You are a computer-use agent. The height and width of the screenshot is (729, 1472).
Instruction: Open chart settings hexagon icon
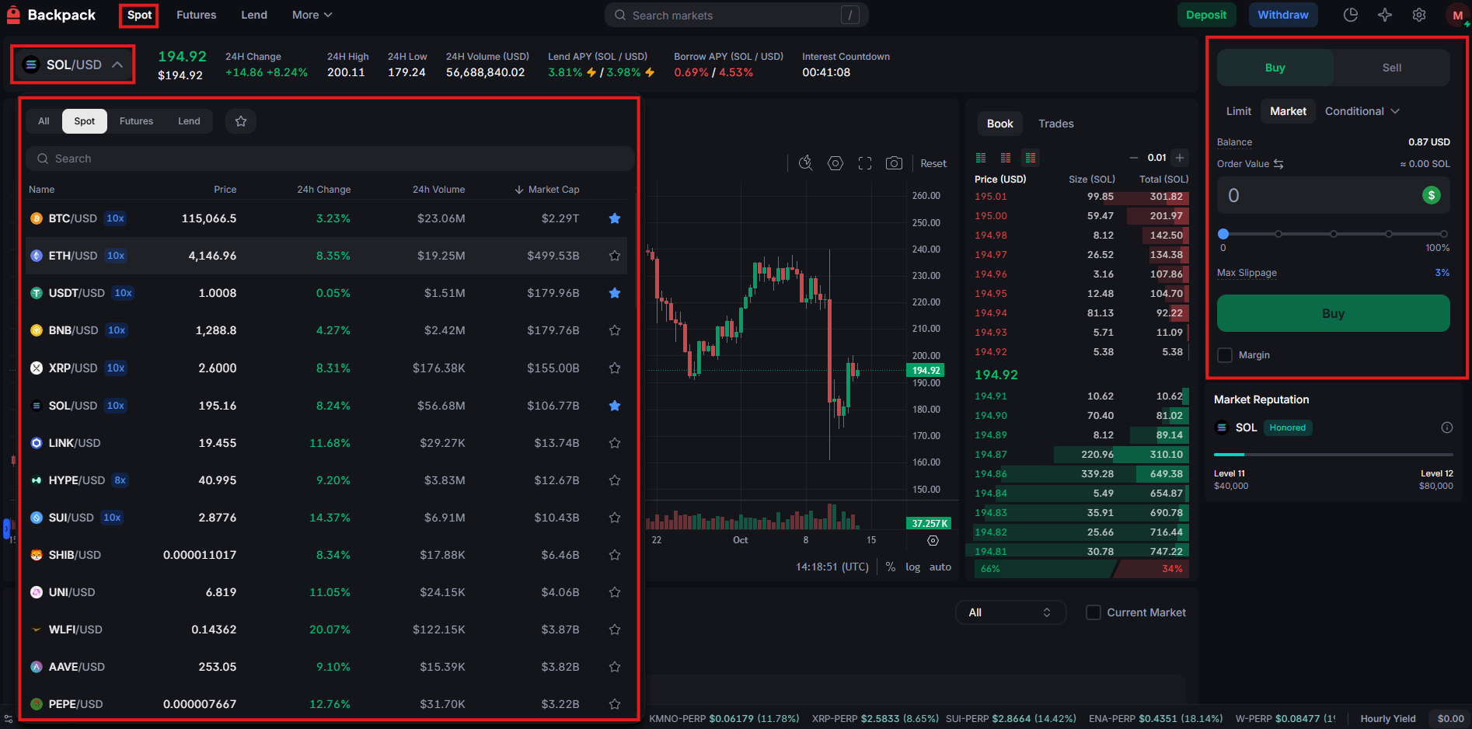coord(835,163)
